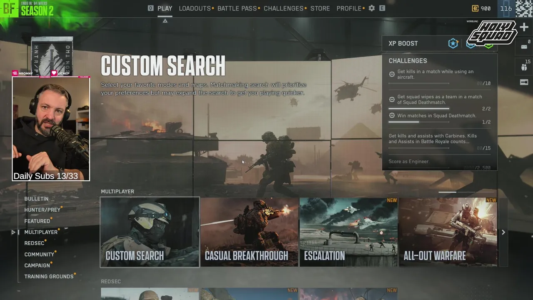This screenshot has height=300, width=533.
Task: Click the 'Get kills and assists with Carbines' challenge
Action: (x=439, y=141)
